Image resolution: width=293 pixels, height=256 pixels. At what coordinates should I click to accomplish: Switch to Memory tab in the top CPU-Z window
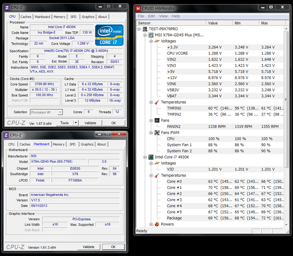60,17
